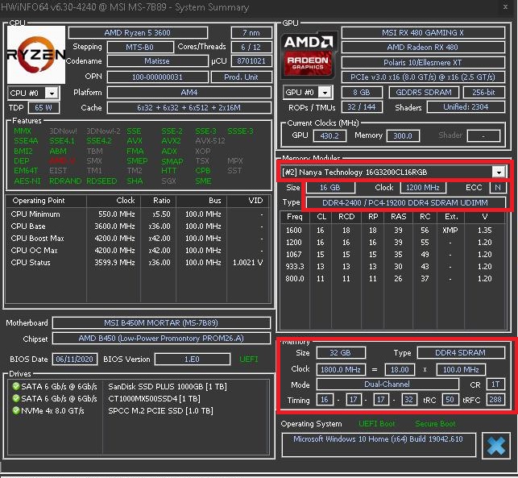Click the tRFC value 288
This screenshot has height=478, width=518.
coord(495,400)
